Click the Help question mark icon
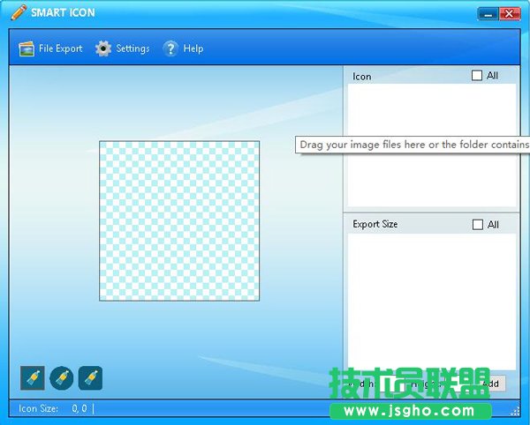Viewport: 530px width, 425px height. pyautogui.click(x=170, y=48)
